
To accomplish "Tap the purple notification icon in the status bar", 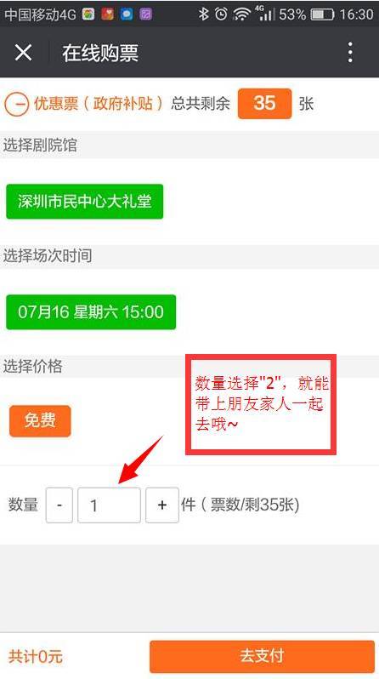I will pyautogui.click(x=146, y=14).
